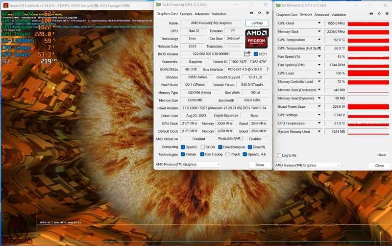Switch to the Advanced tab in the Sensors GPU-Z window

(x=322, y=15)
